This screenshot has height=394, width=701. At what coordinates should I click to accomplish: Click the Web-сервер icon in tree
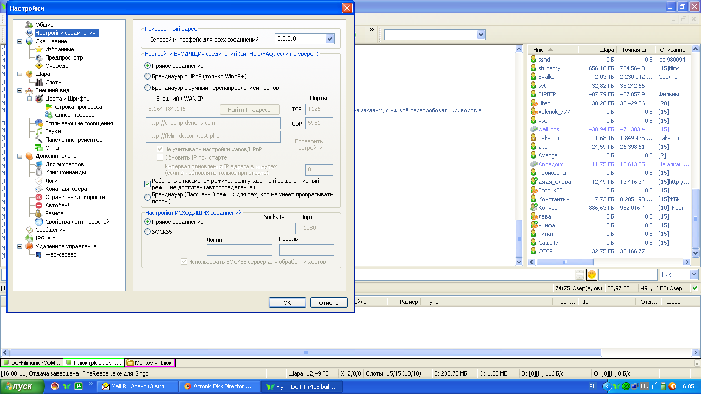(39, 254)
